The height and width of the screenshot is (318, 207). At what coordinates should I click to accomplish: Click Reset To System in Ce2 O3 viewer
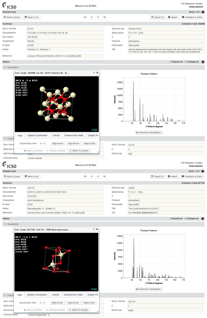point(79,310)
